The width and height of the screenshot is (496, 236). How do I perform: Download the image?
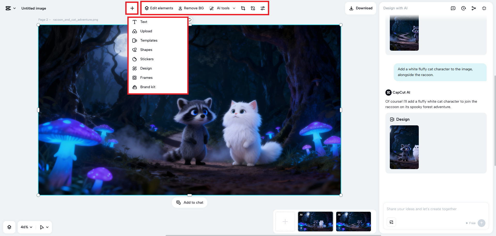click(x=361, y=8)
